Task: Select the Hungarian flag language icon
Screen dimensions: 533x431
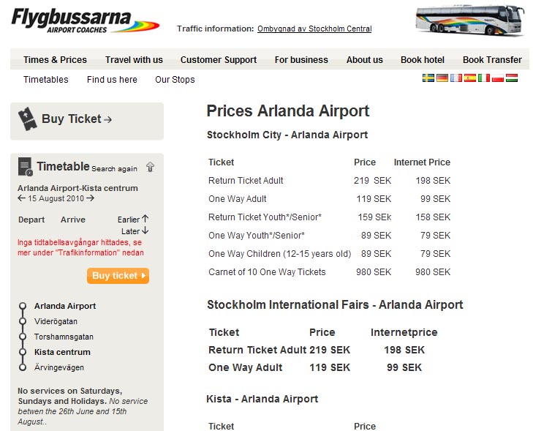Action: click(512, 78)
